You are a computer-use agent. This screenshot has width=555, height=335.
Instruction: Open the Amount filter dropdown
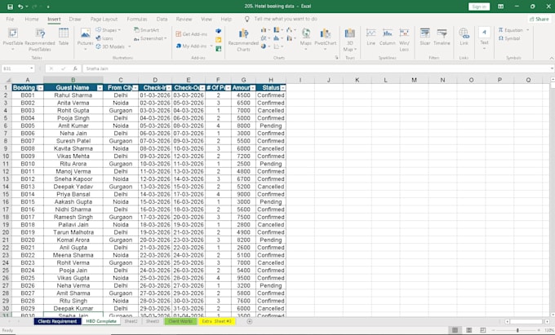(252, 88)
